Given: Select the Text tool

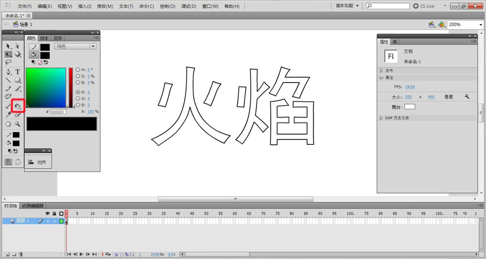Looking at the screenshot, I should pyautogui.click(x=17, y=71).
